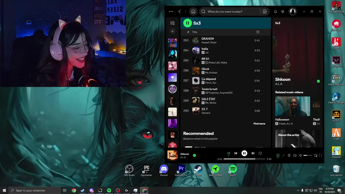This screenshot has height=194, width=345.
Task: Open Steam desktop shortcut
Action: click(x=198, y=171)
